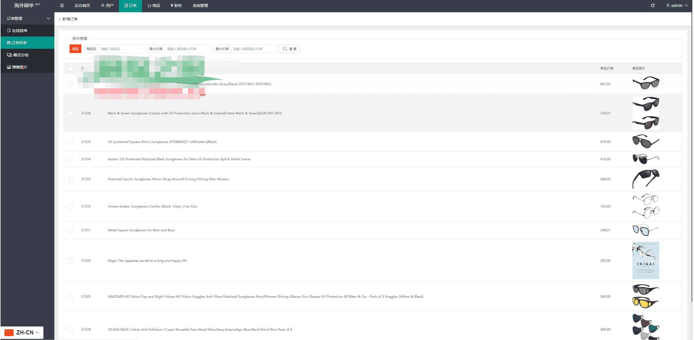Open 在线派单 sidebar item
Viewport: 694px width, 340px height.
click(x=20, y=31)
